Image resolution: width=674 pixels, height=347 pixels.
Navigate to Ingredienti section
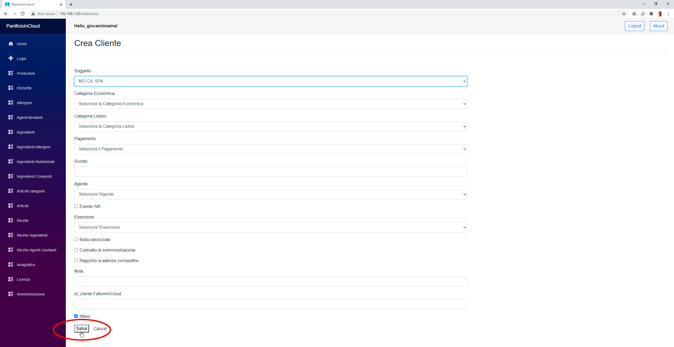[x=25, y=132]
